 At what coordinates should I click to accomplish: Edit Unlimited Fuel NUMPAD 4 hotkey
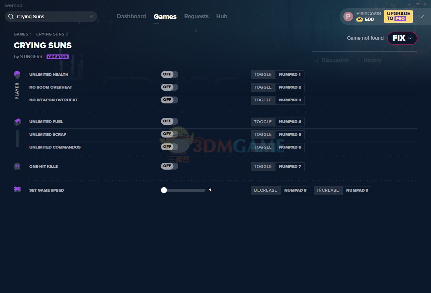click(290, 122)
